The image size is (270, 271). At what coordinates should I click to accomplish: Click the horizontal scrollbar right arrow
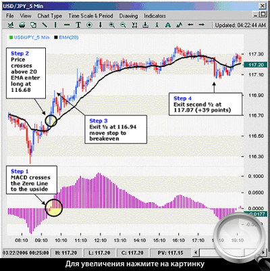pyautogui.click(x=263, y=252)
